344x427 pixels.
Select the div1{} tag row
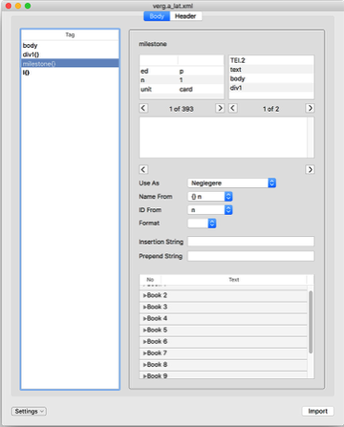(70, 54)
